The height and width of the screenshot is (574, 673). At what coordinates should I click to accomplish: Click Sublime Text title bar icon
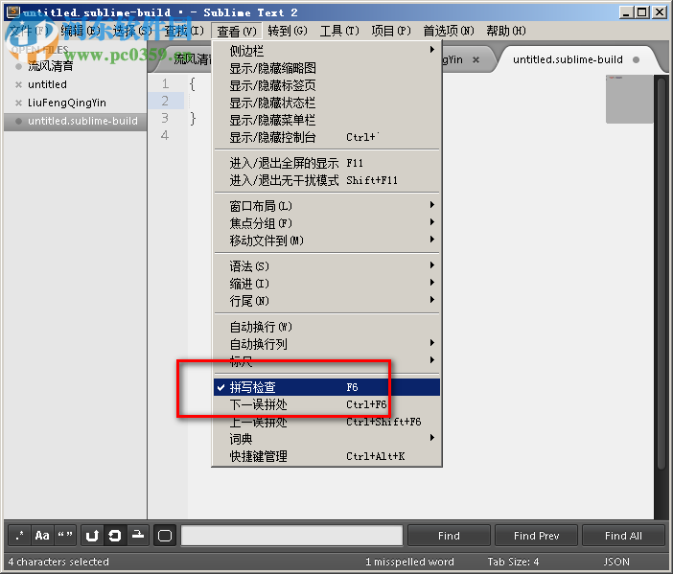click(13, 11)
